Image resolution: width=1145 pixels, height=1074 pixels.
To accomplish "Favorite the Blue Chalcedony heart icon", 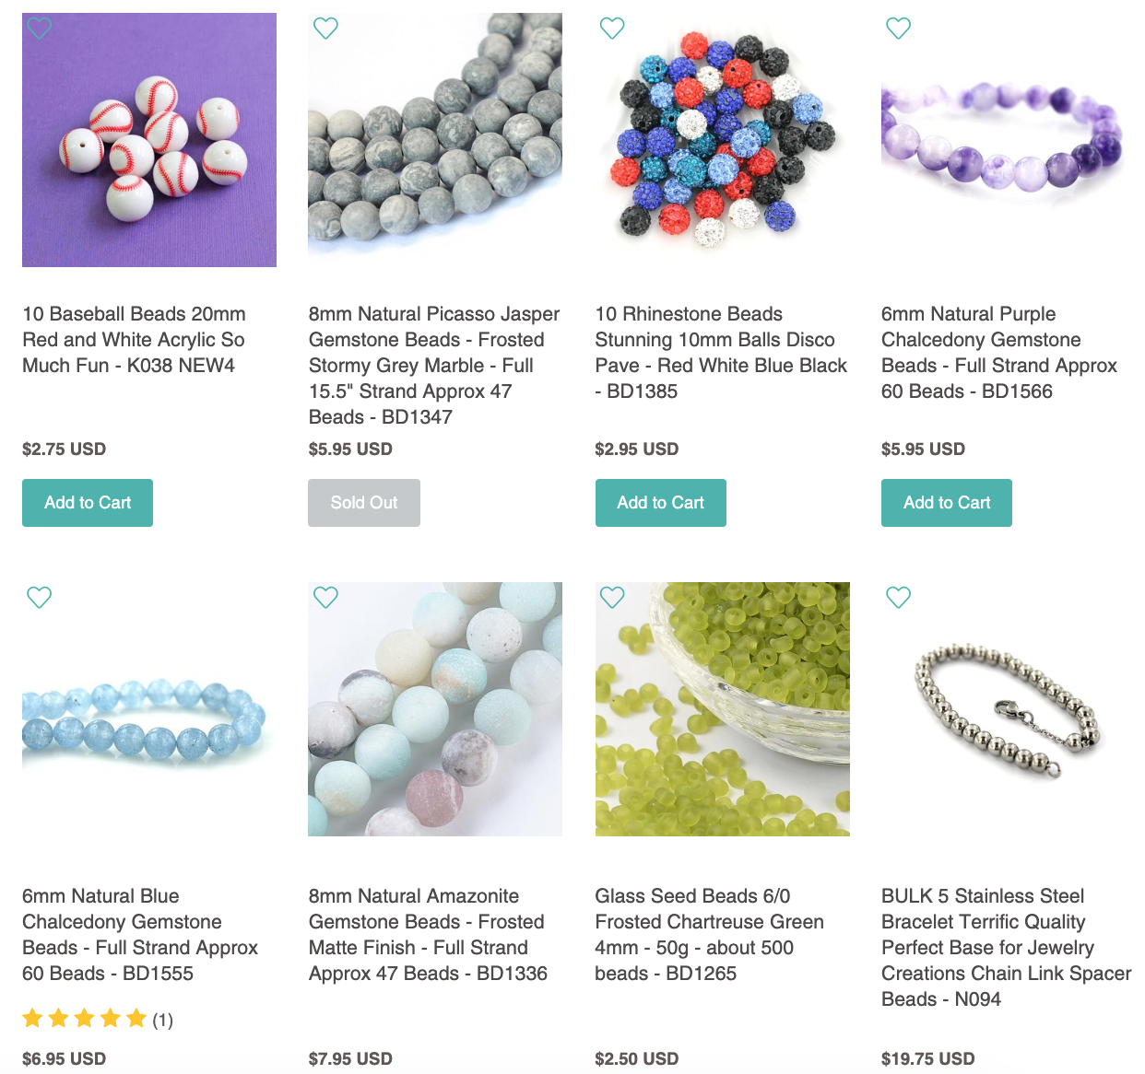I will [39, 598].
